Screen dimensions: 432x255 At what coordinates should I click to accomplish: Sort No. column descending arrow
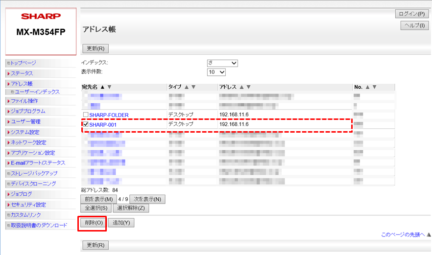(374, 87)
